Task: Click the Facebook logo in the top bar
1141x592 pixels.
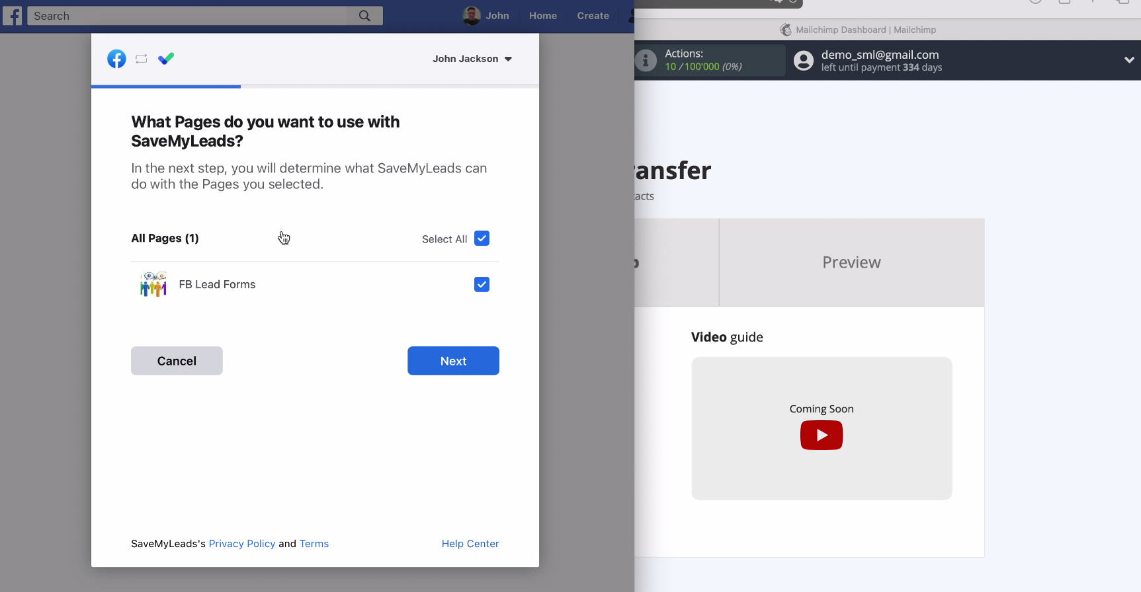Action: point(12,15)
